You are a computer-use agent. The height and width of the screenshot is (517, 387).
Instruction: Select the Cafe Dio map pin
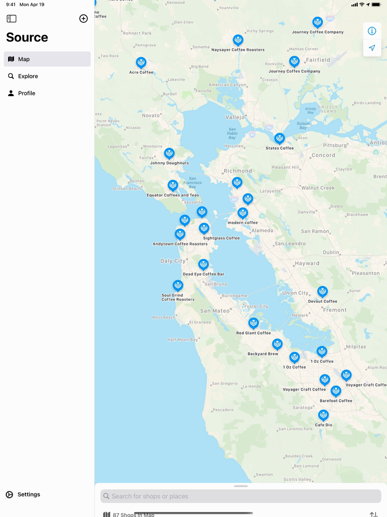[x=324, y=415]
